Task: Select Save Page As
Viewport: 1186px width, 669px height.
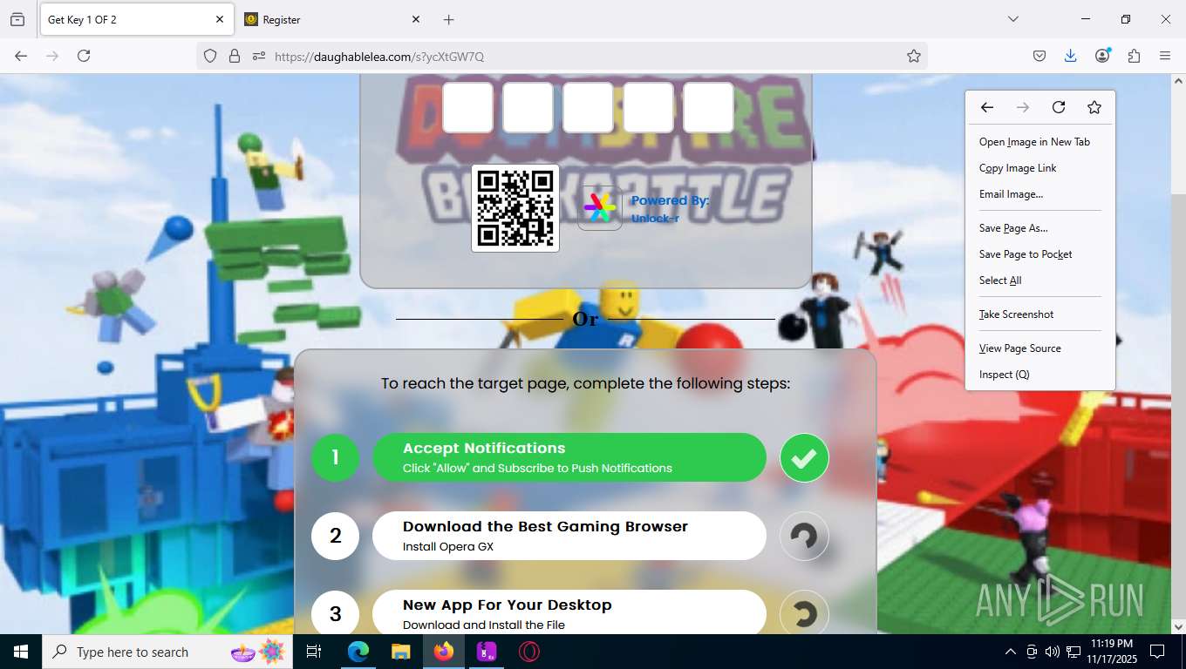Action: [x=1013, y=228]
